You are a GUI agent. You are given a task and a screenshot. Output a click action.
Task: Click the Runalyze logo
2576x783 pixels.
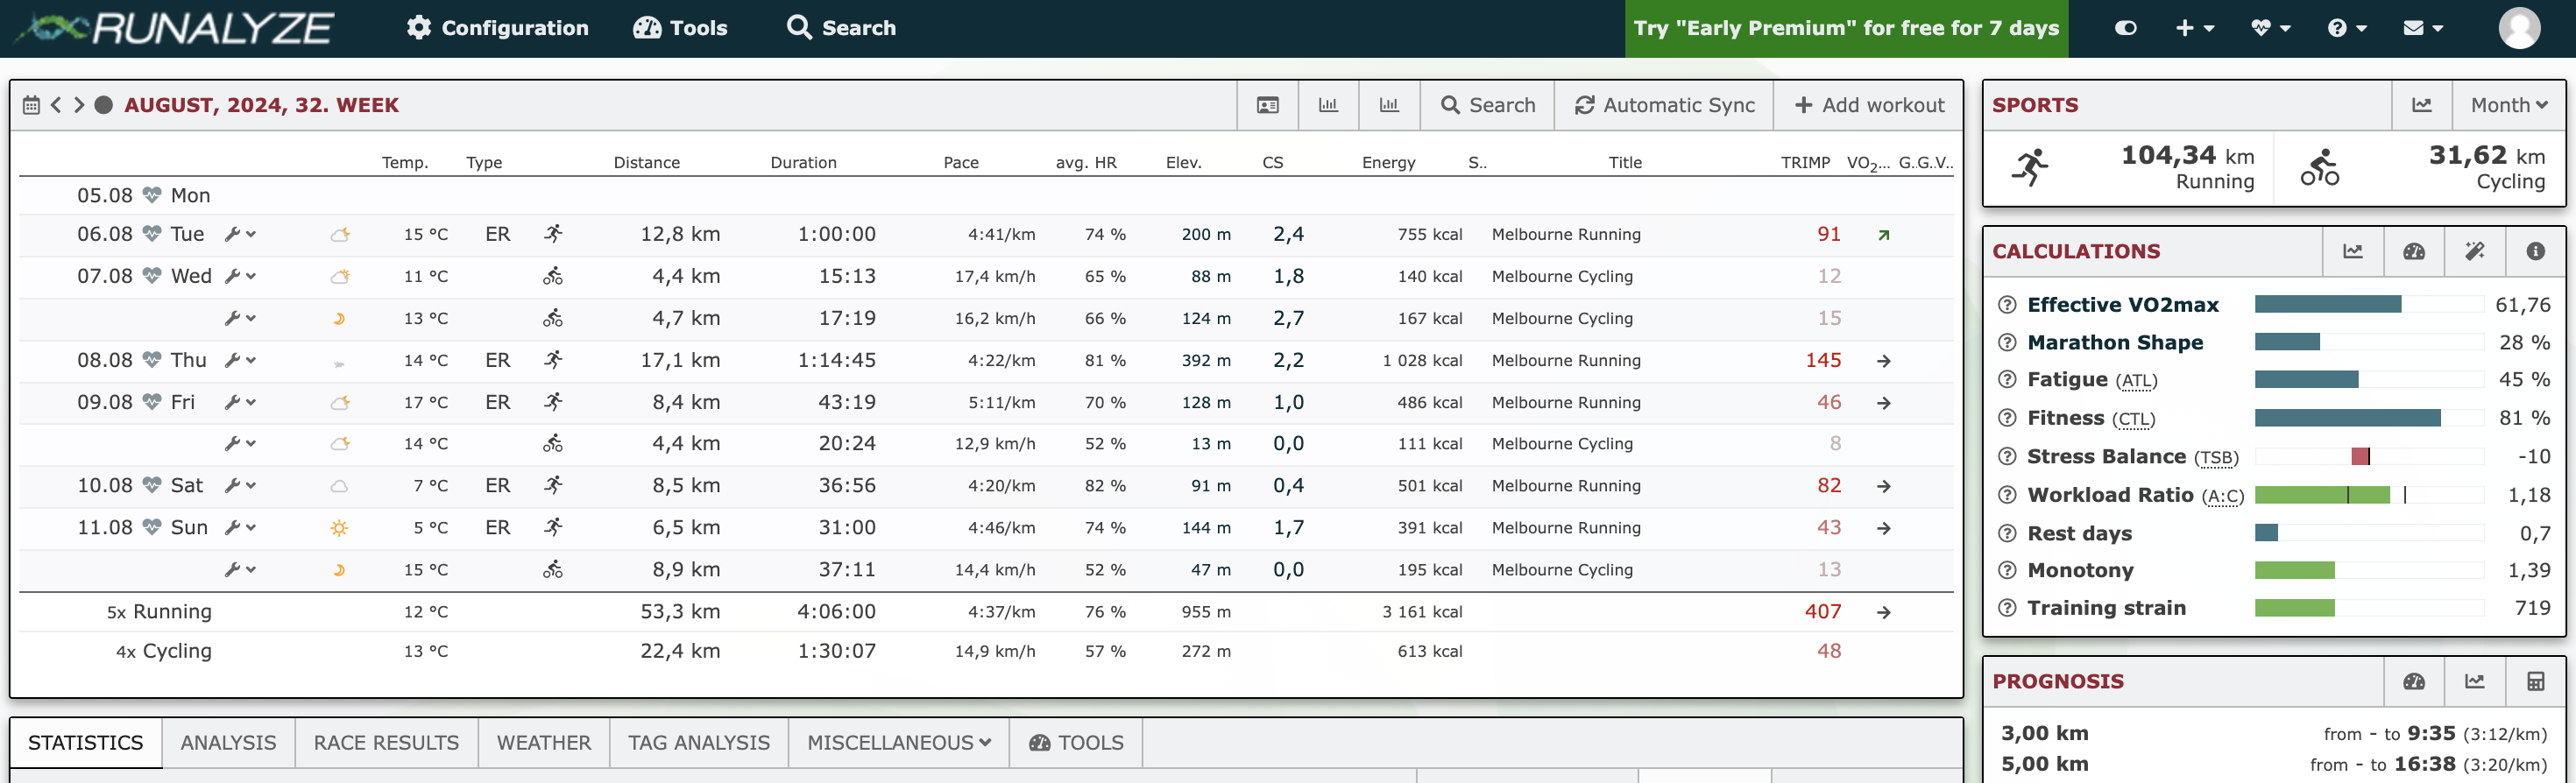tap(175, 28)
